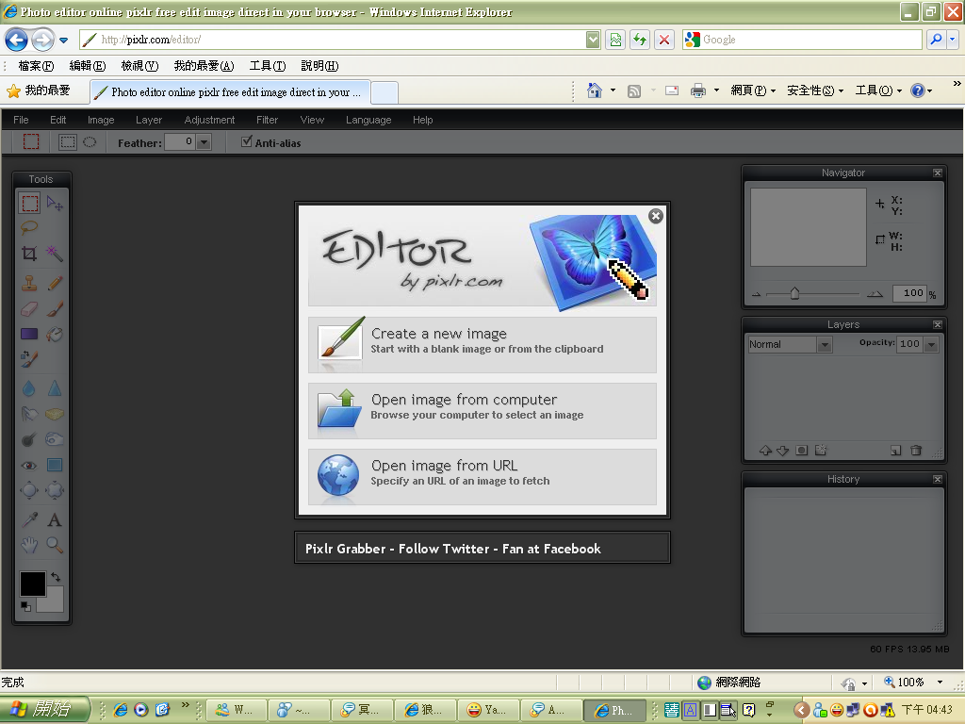965x724 pixels.
Task: Select the Sharpen (triangle) tool
Action: (55, 388)
